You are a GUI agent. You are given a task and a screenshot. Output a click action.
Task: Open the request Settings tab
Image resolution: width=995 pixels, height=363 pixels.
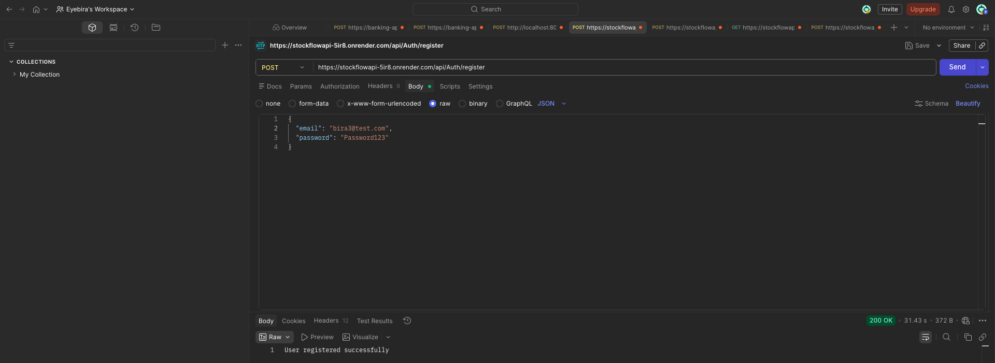[x=480, y=86]
